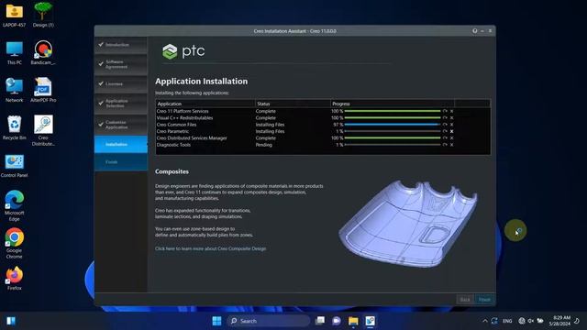This screenshot has width=587, height=330.
Task: Cancel the Visual C++ Redistributables row via X
Action: 451,118
